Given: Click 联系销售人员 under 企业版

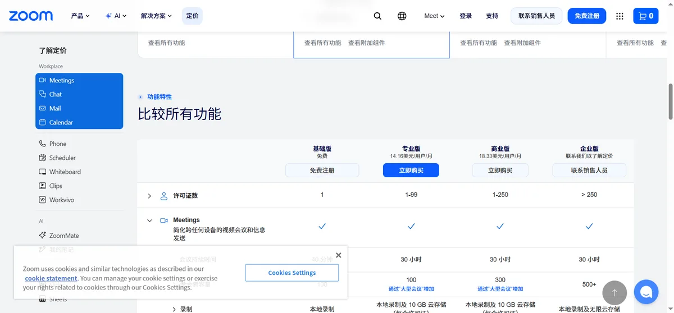Looking at the screenshot, I should click(x=589, y=170).
